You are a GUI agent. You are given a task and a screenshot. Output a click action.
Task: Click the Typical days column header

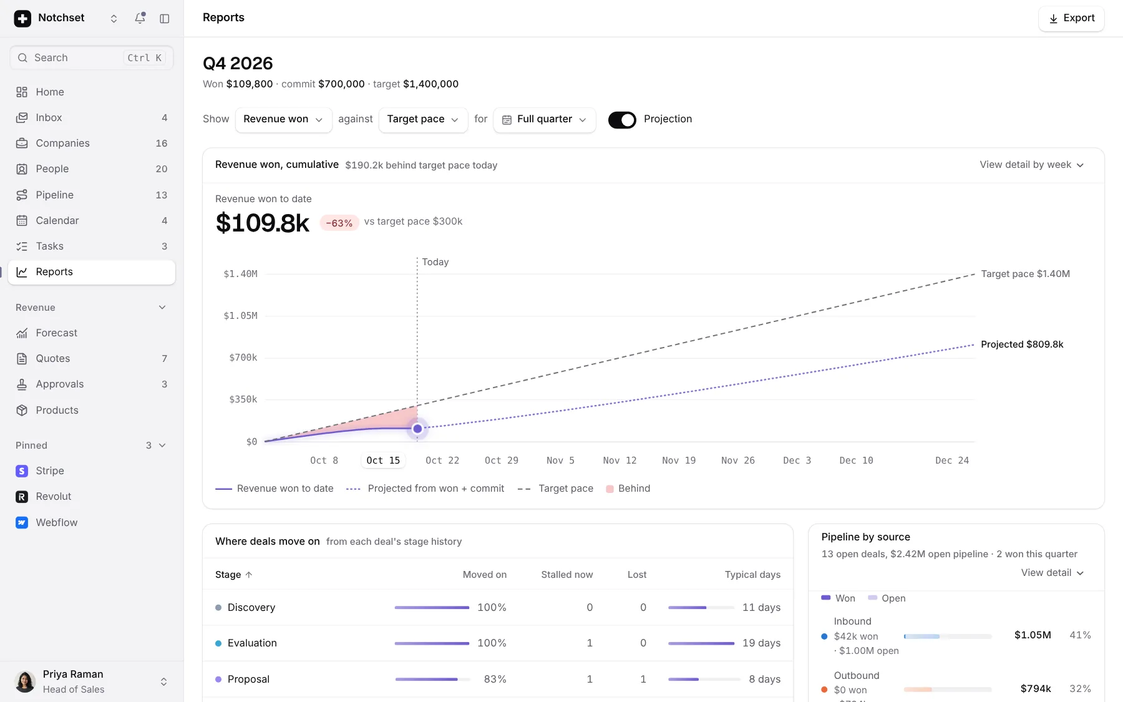tap(752, 575)
